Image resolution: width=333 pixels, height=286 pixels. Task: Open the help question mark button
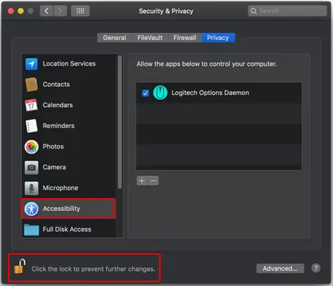(316, 268)
